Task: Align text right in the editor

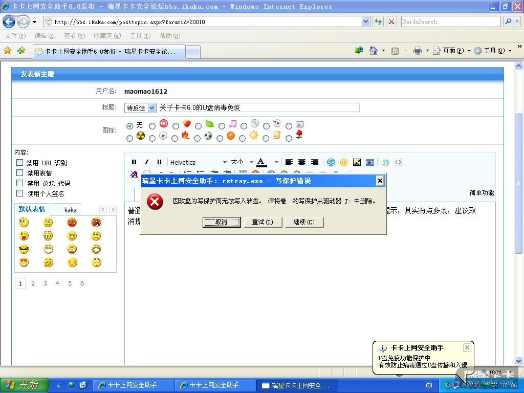Action: (315, 162)
